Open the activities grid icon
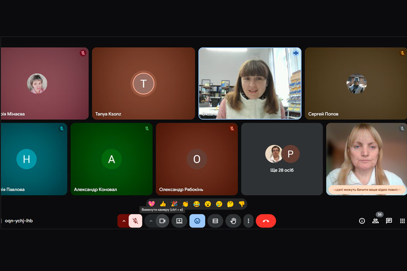Image resolution: width=407 pixels, height=271 pixels. click(x=402, y=221)
